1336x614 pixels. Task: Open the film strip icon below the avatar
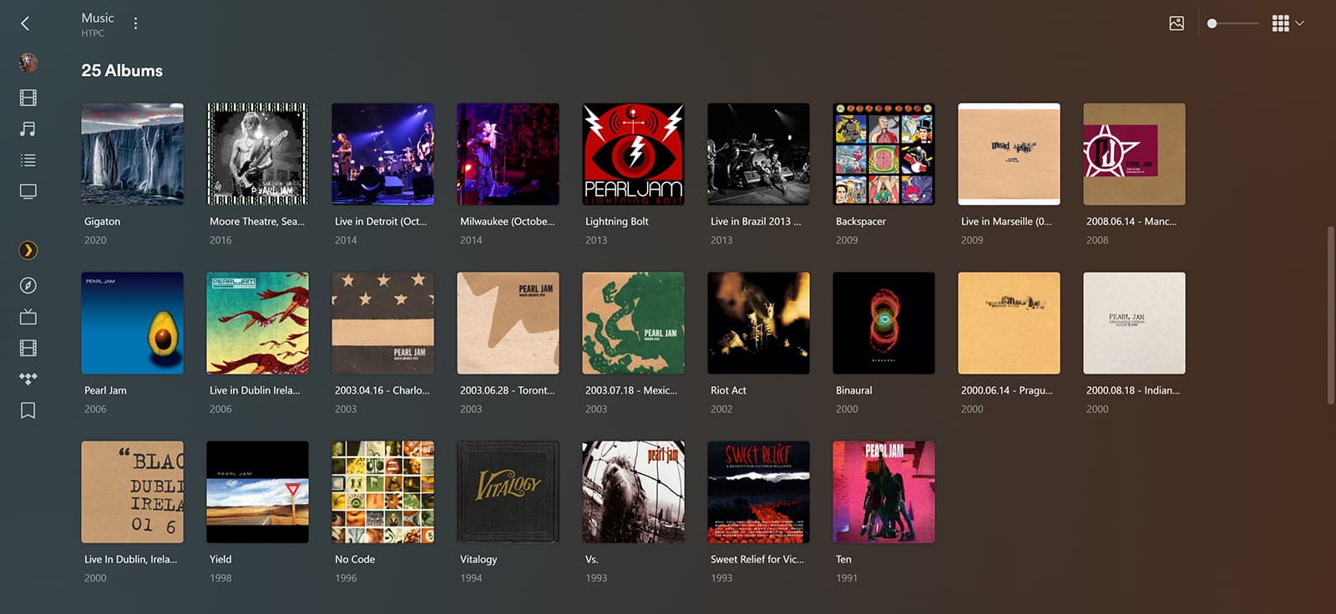click(x=28, y=98)
